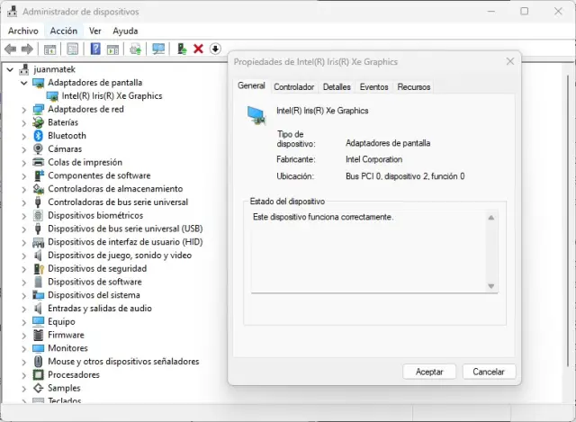Click the device status scrollbar down arrow
The image size is (576, 422).
(491, 286)
